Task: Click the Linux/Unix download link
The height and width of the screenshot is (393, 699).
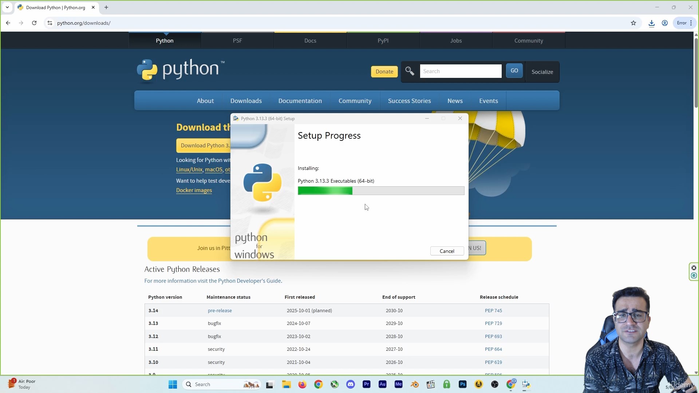Action: [x=189, y=170]
